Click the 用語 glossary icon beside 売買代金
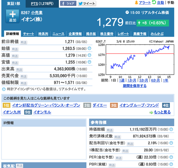 pyautogui.click(x=23, y=76)
